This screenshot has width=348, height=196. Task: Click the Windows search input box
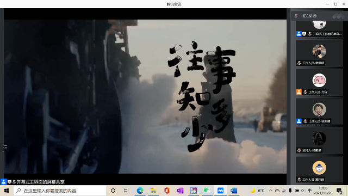coord(60,191)
